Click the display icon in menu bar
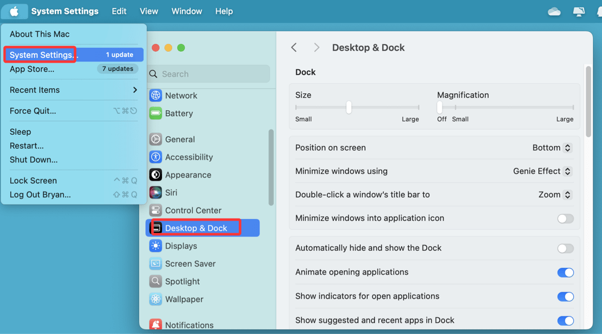This screenshot has width=602, height=334. [579, 12]
